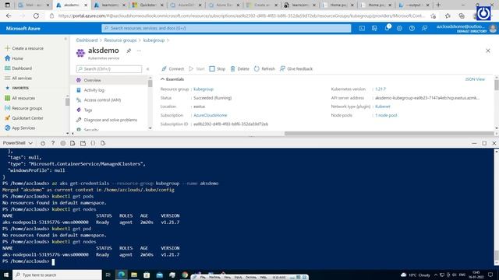Open the Windows Start menu
The height and width of the screenshot is (280, 499).
(6, 275)
